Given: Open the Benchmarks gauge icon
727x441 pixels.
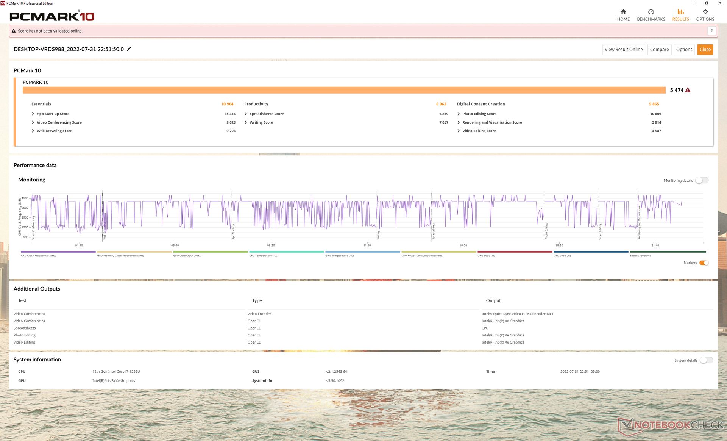Looking at the screenshot, I should click(x=651, y=12).
